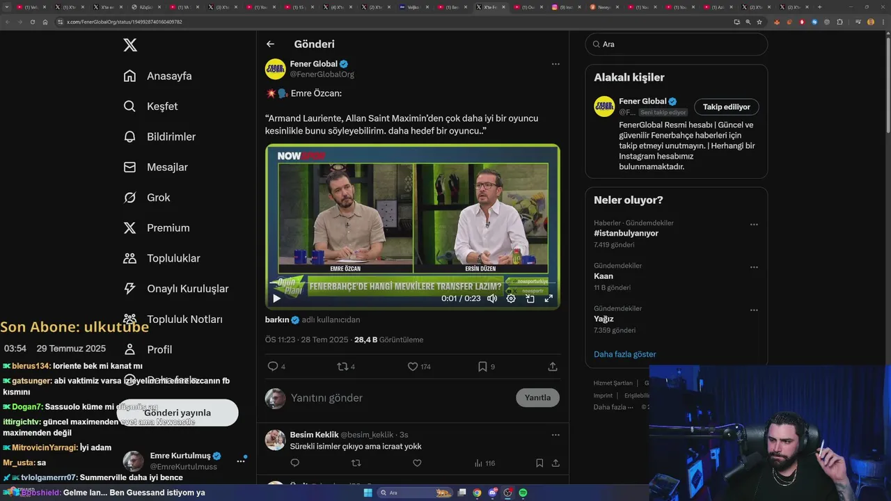Reload the browser page

32,22
